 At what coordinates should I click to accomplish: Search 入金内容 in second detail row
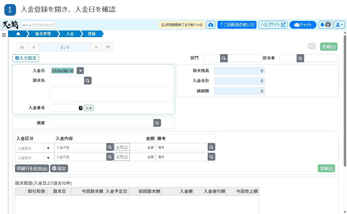[x=110, y=157]
